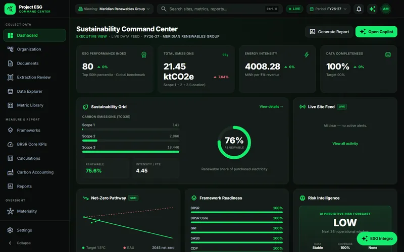
Task: Click the SASB readiness progress bar
Action: (236, 242)
